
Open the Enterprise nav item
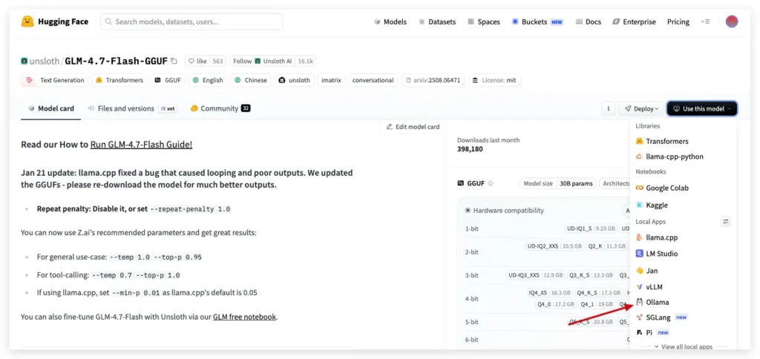point(634,22)
